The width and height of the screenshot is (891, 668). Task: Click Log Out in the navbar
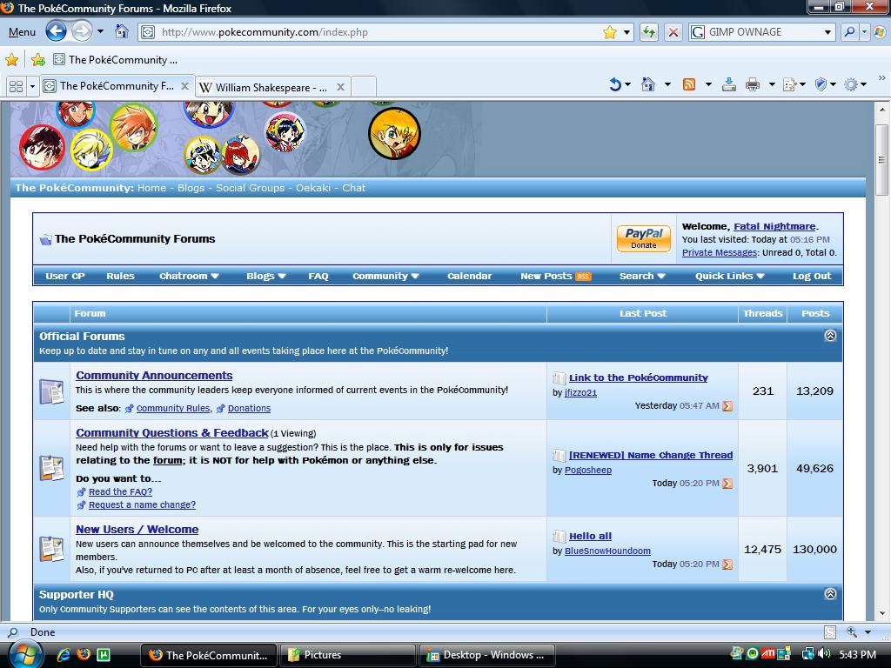pos(812,276)
